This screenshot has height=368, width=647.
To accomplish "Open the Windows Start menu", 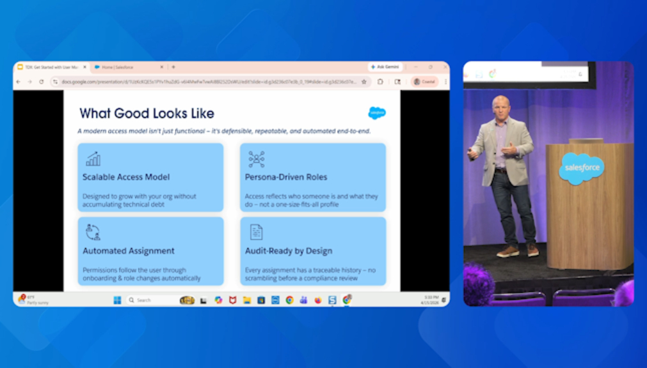I will pyautogui.click(x=117, y=300).
